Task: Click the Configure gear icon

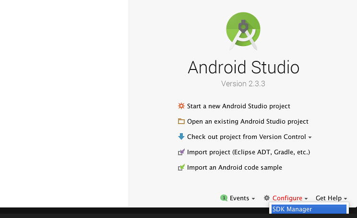Action: click(267, 198)
